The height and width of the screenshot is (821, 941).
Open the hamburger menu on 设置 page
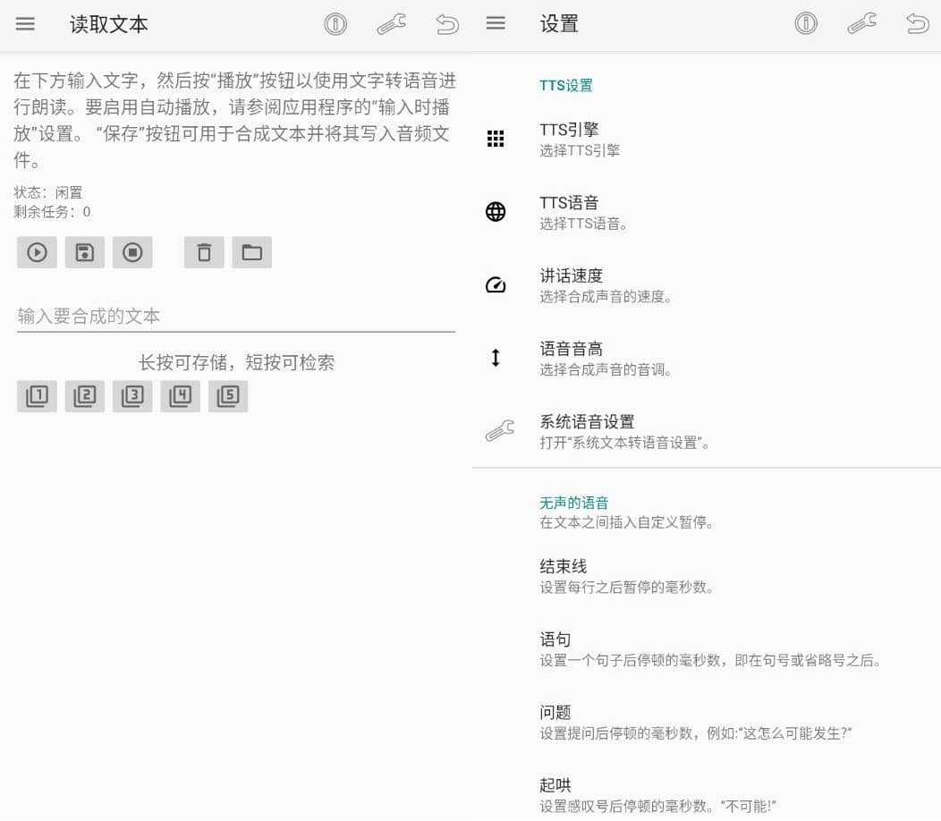496,24
